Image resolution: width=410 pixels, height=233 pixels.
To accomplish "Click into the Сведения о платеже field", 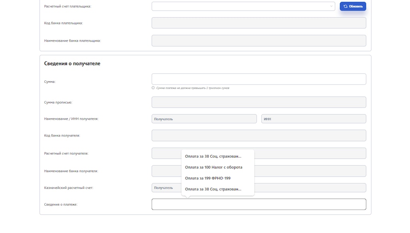I will point(259,204).
